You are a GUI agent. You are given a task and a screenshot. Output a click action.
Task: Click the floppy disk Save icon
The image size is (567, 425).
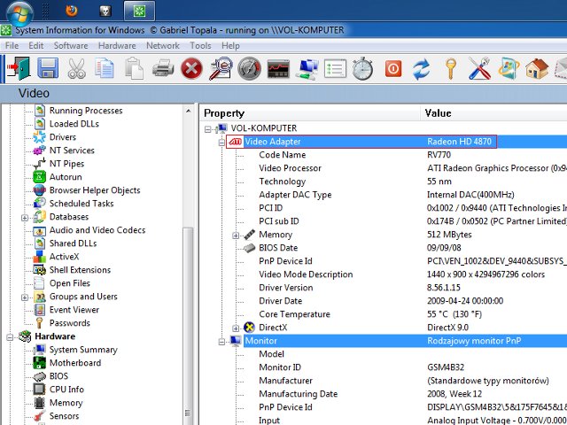click(48, 68)
